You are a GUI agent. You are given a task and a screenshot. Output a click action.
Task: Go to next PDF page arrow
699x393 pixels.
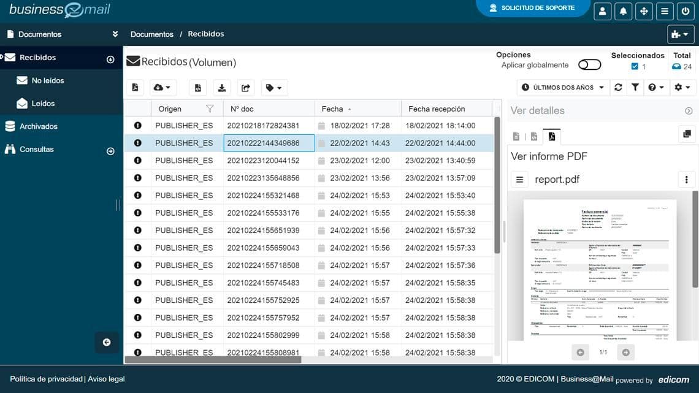[625, 352]
